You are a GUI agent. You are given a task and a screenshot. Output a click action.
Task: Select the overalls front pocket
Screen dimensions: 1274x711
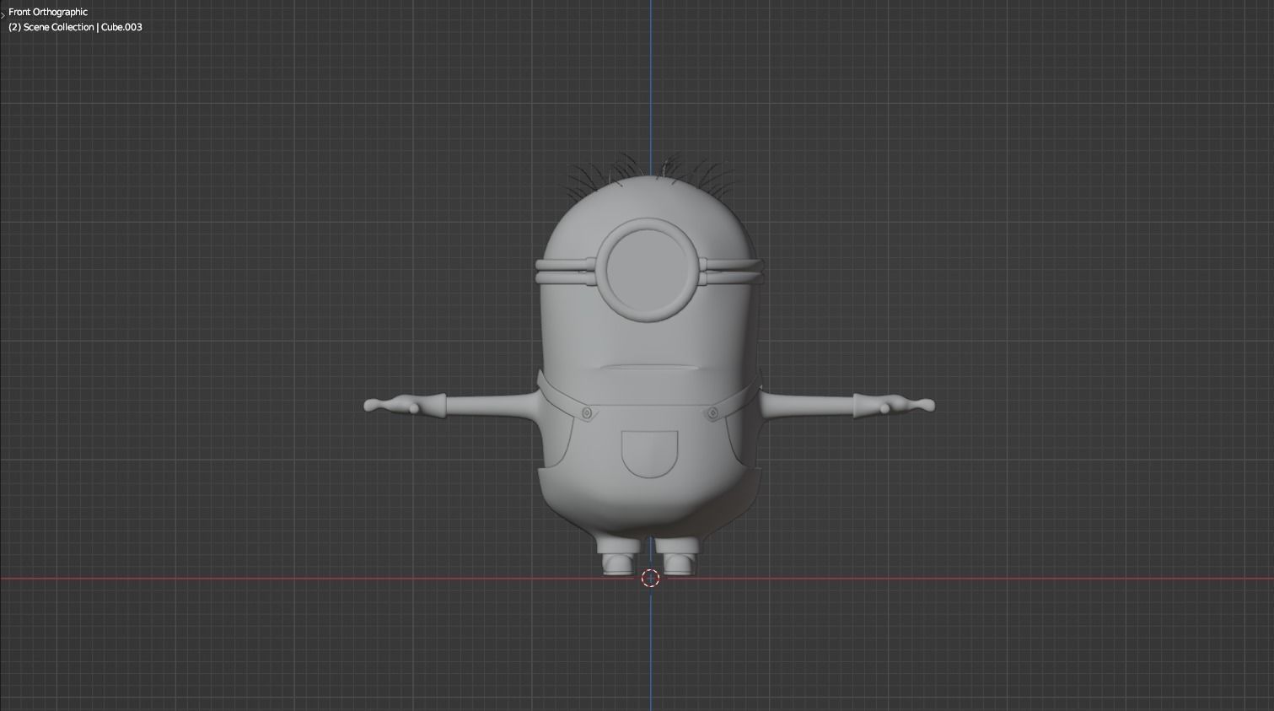point(649,454)
